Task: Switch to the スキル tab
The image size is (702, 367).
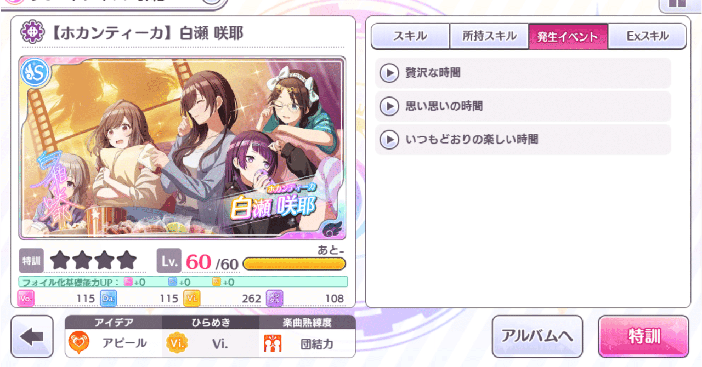Action: point(410,37)
